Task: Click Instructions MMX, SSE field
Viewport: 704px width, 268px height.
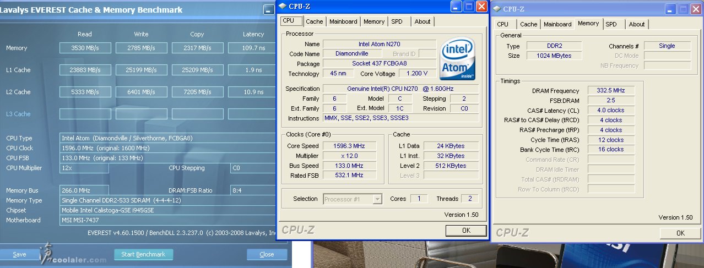Action: click(x=401, y=118)
